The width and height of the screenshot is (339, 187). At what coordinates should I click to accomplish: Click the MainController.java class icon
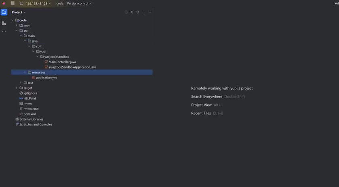46,62
